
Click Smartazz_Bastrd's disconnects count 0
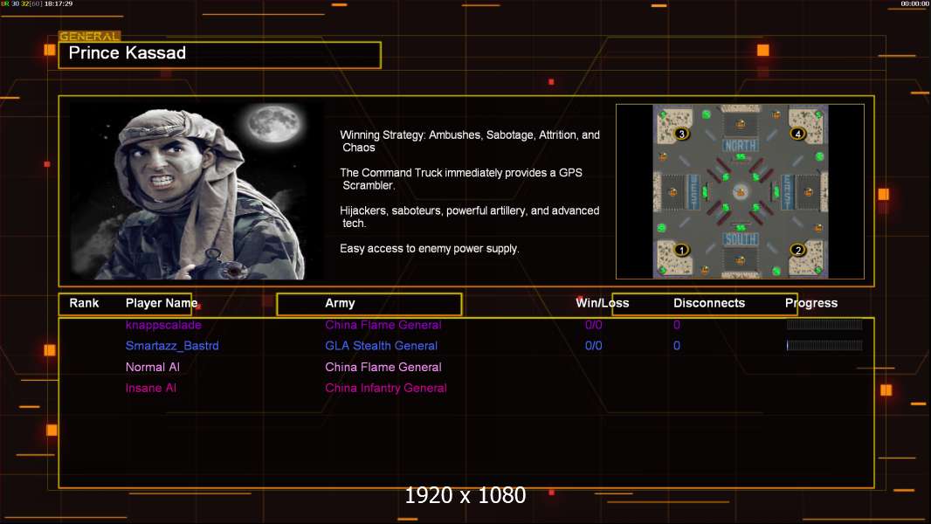click(x=677, y=345)
